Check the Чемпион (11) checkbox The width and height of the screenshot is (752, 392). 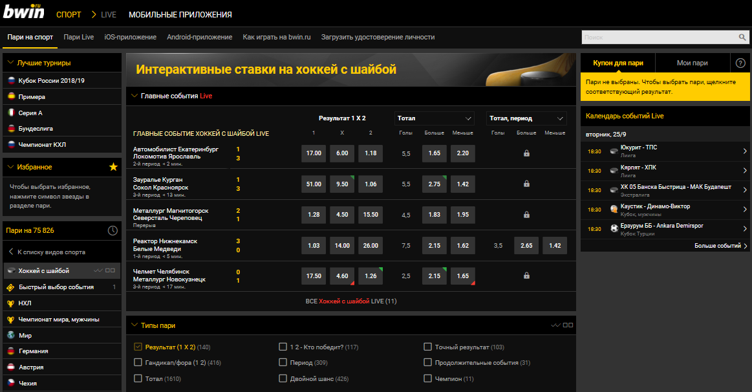tap(428, 378)
